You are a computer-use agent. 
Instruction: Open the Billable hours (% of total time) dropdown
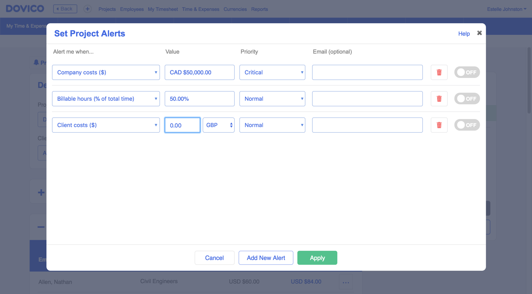click(x=106, y=99)
